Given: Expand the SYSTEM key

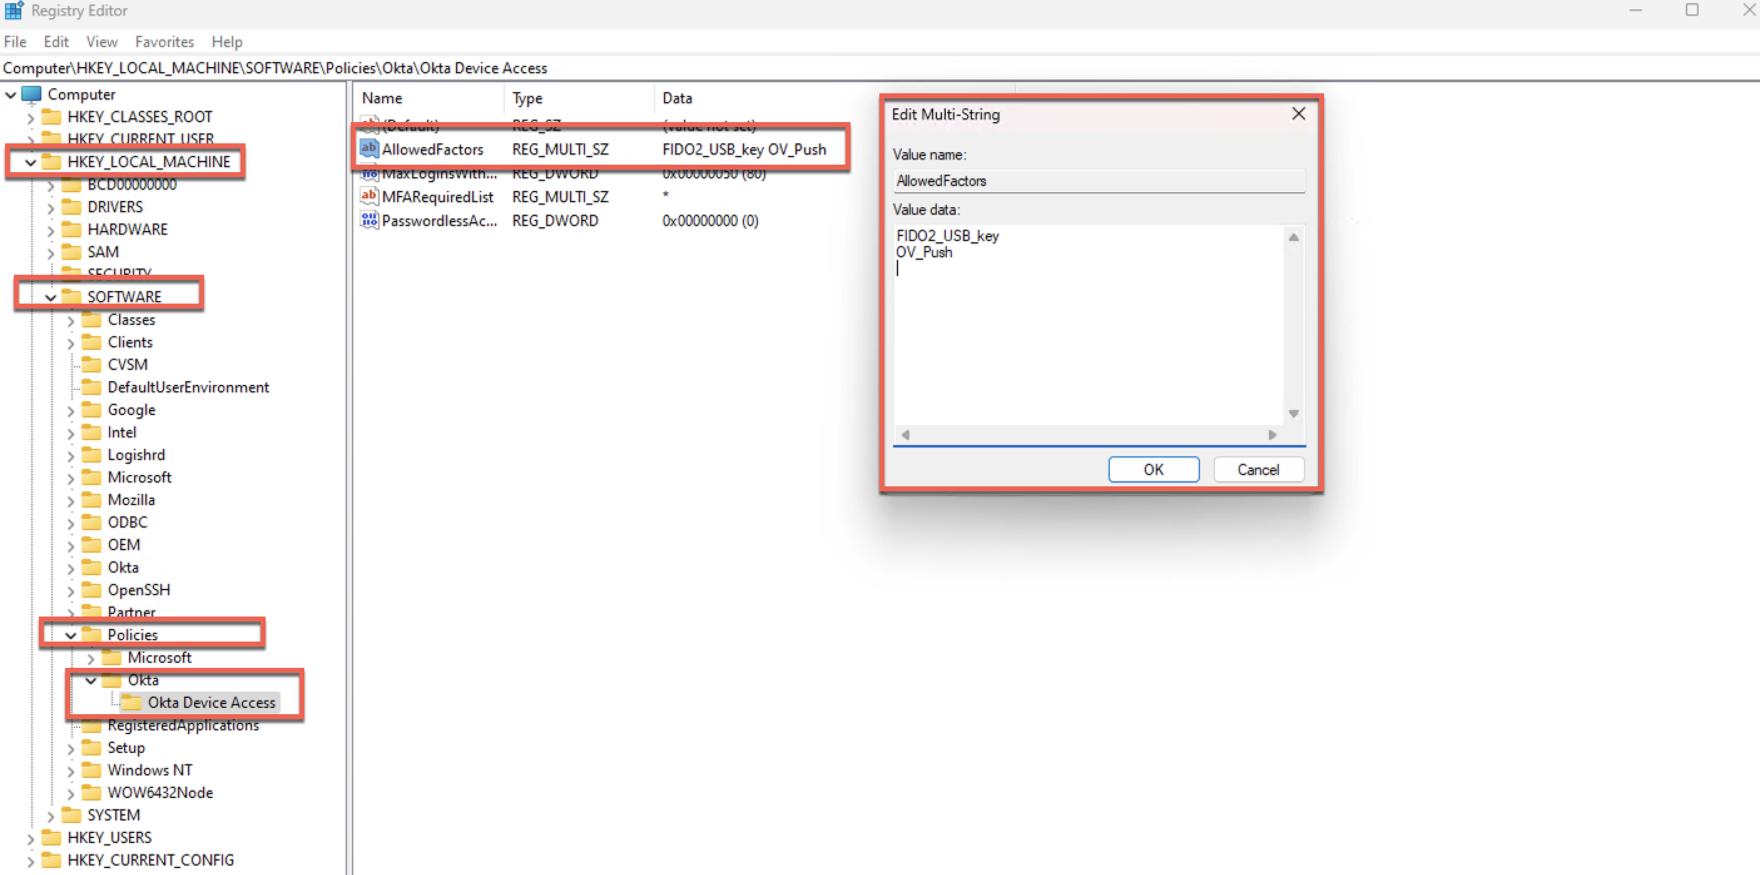Looking at the screenshot, I should click(x=51, y=816).
